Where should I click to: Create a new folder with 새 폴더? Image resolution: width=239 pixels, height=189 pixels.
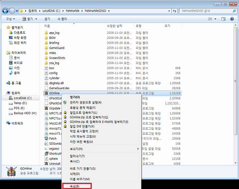tap(62, 19)
